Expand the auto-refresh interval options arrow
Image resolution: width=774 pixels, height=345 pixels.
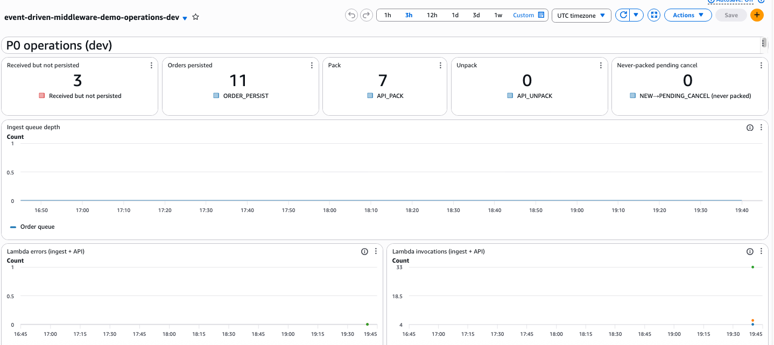[x=637, y=15]
